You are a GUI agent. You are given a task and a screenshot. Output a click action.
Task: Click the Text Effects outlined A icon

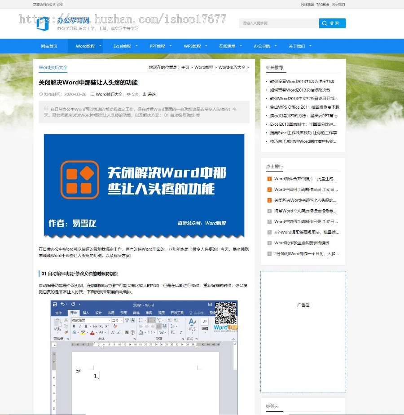(x=74, y=332)
